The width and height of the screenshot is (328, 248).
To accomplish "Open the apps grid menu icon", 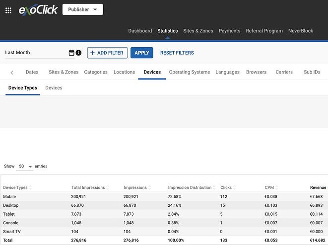I will [8, 10].
